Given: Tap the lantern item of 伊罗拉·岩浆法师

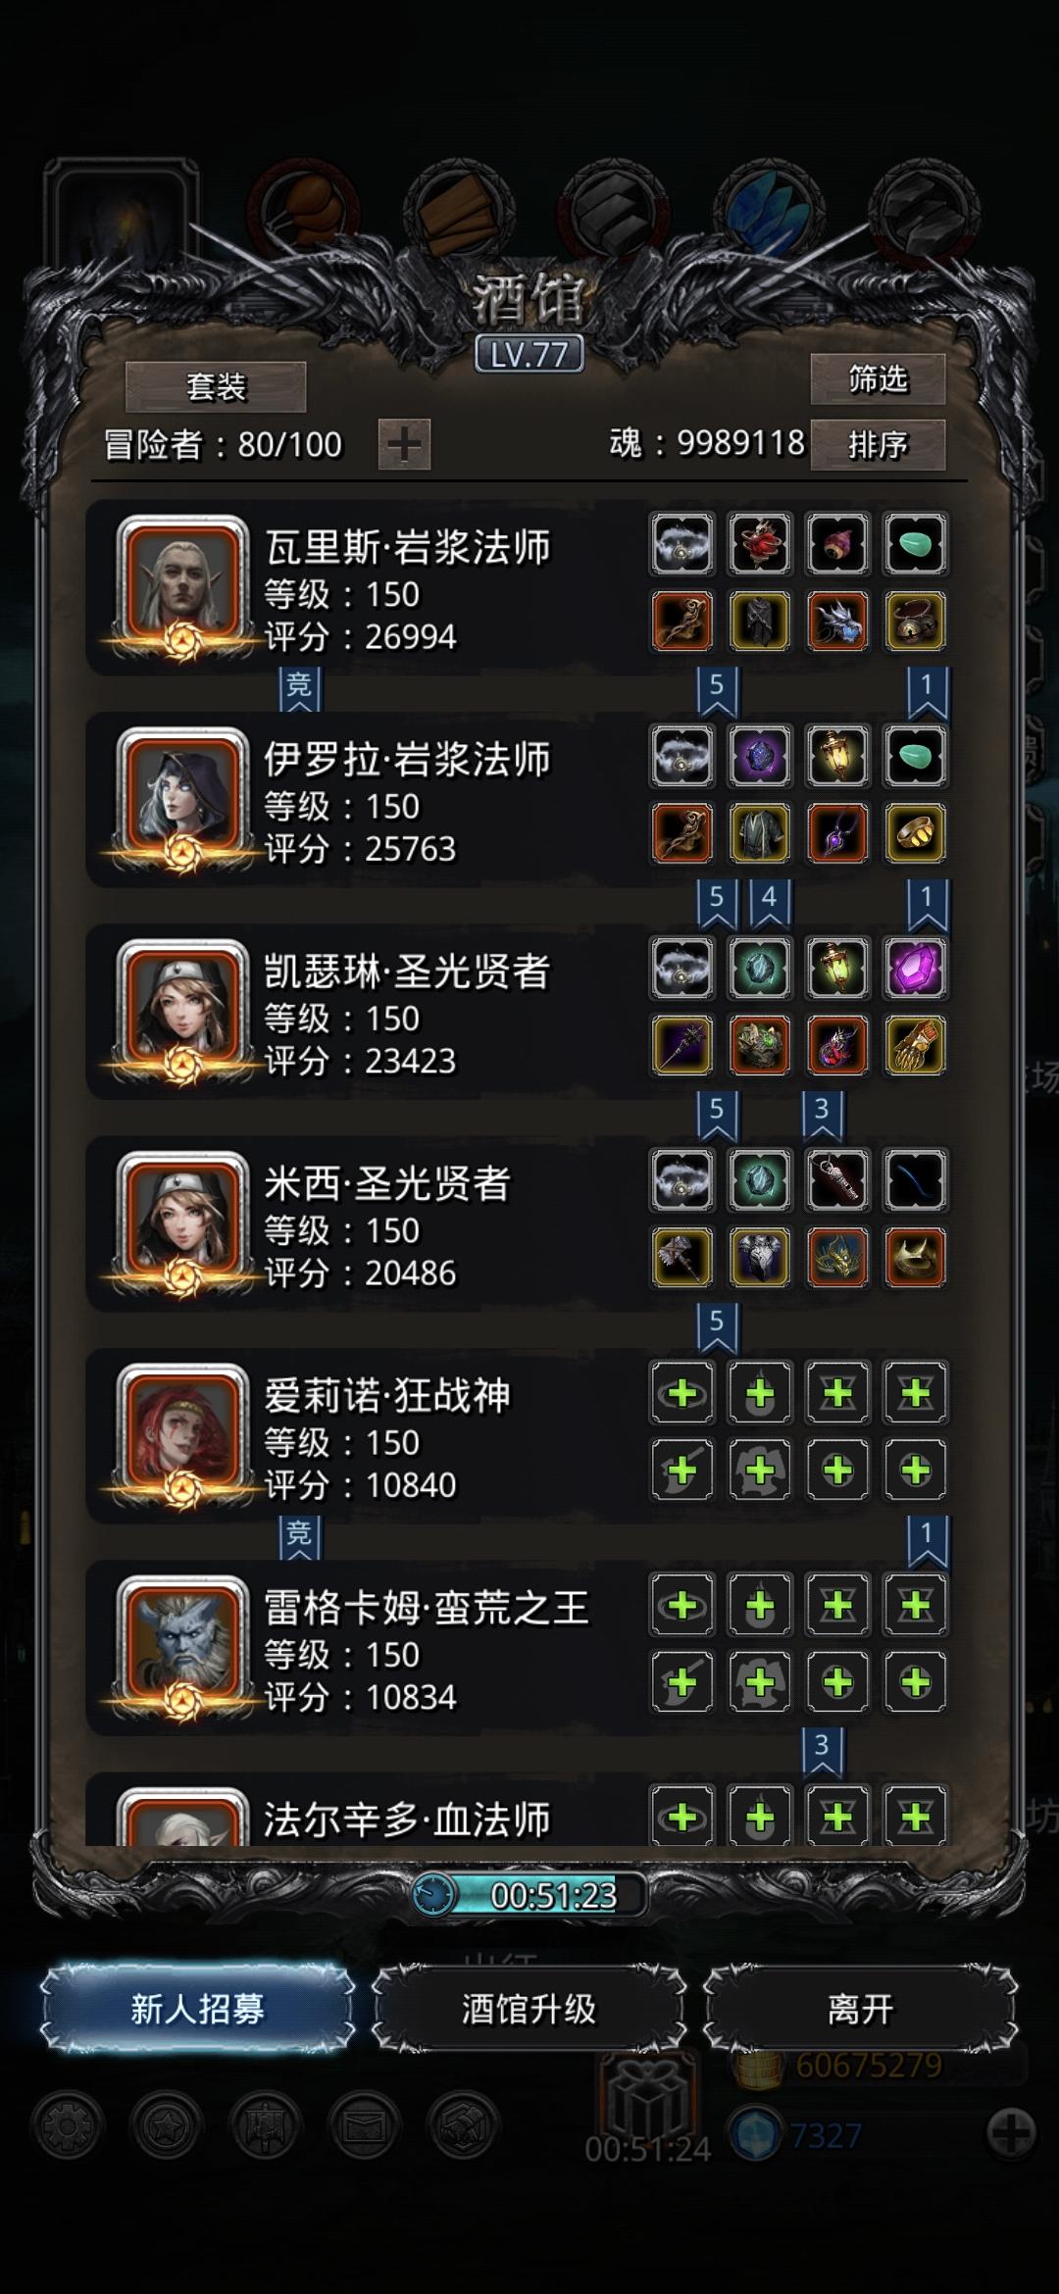Looking at the screenshot, I should [837, 756].
